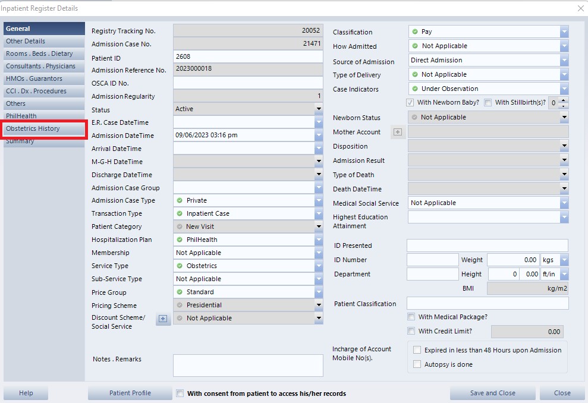Click into the Notes . Remarks text box
This screenshot has height=403, width=588.
click(x=248, y=365)
